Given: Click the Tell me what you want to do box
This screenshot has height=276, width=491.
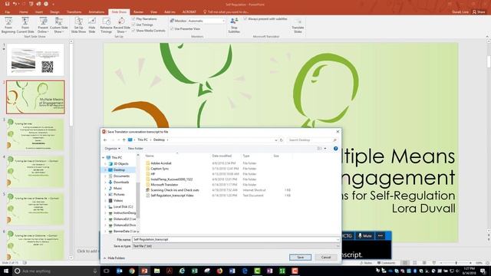Looking at the screenshot, I should [x=226, y=12].
